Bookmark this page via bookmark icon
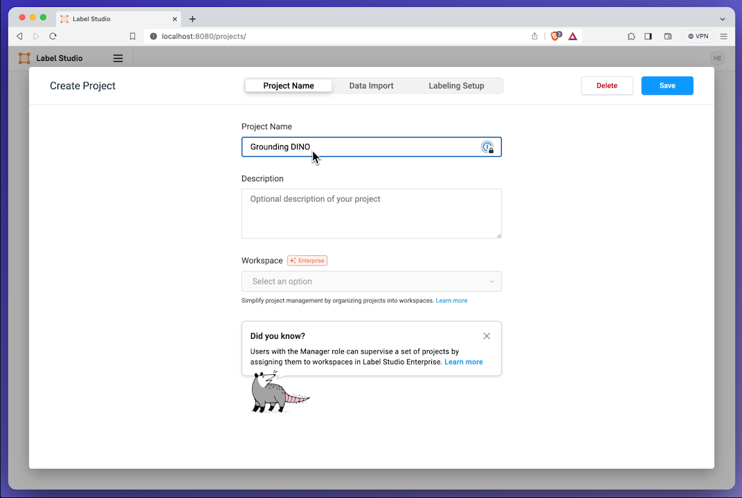 coord(132,37)
